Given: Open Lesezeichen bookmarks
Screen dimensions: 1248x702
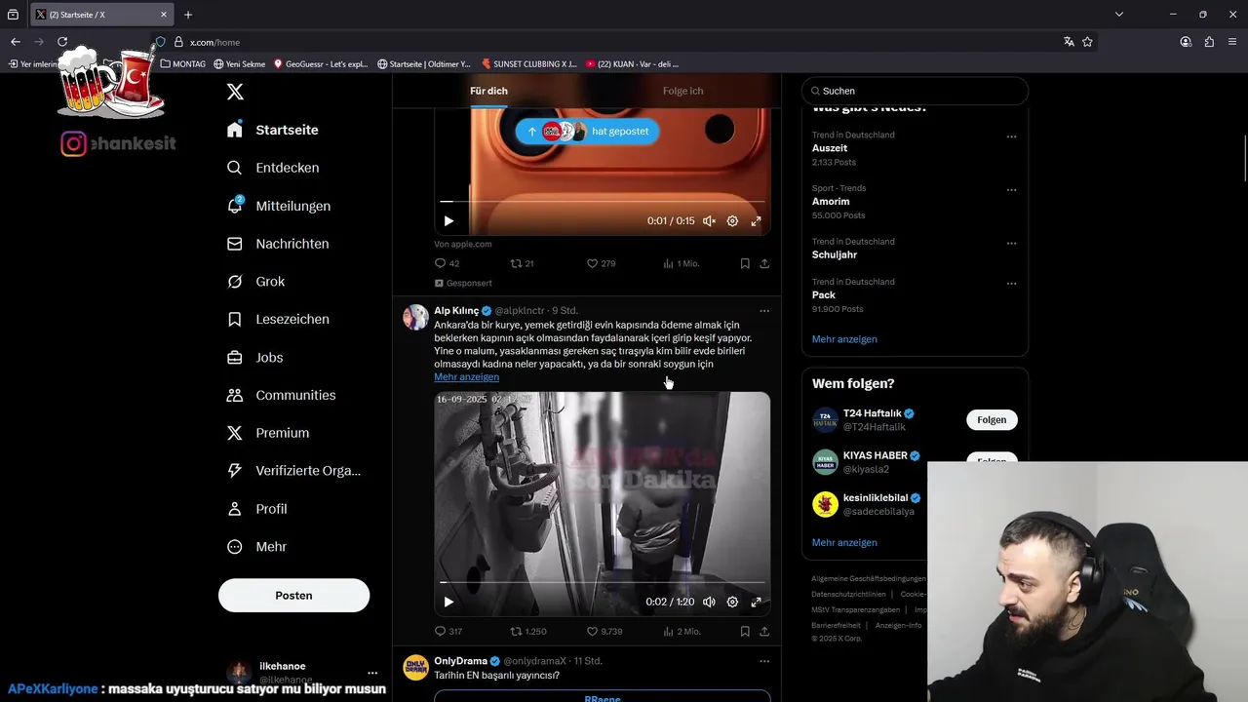Looking at the screenshot, I should pos(278,319).
